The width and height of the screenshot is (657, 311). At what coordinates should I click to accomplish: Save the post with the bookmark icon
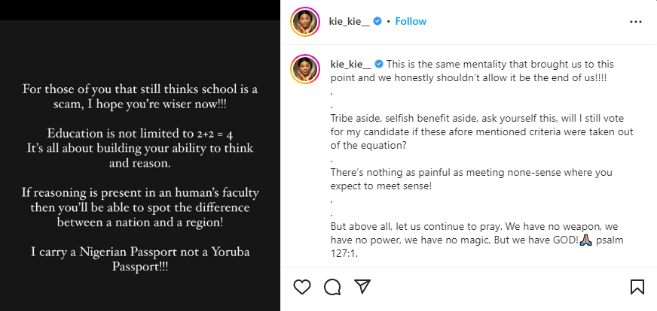tap(637, 287)
